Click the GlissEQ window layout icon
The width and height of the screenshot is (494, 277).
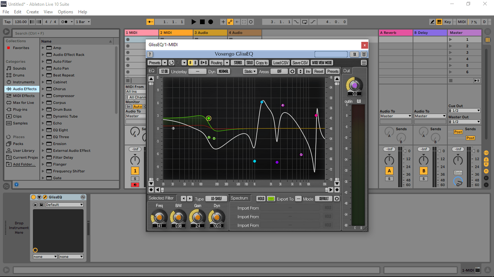coord(364,54)
